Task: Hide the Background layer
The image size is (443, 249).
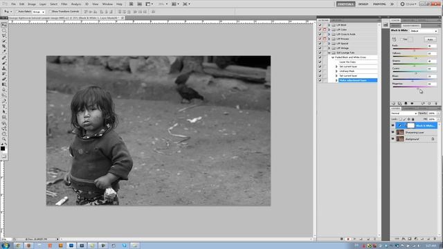Action: [x=392, y=138]
